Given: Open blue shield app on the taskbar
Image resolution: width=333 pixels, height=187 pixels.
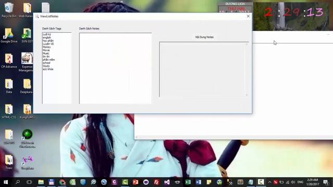Looking at the screenshot, I should click(x=83, y=182).
